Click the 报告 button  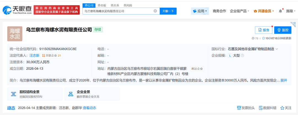pos(264,30)
